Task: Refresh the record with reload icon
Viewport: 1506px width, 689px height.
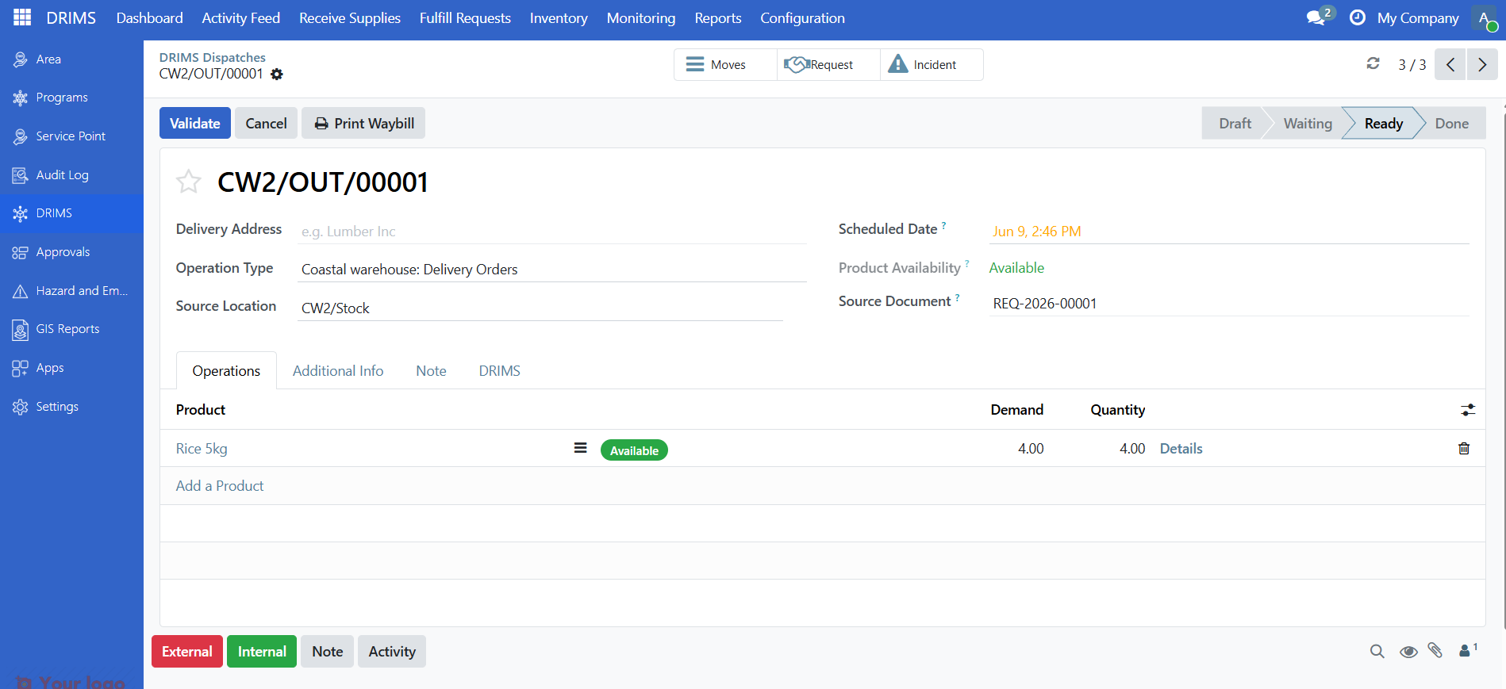Action: (1373, 63)
